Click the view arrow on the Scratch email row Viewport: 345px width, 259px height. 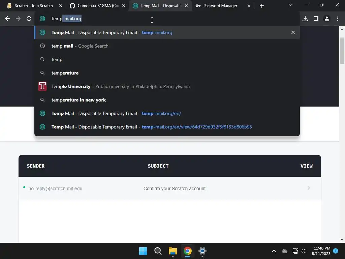[x=309, y=188]
